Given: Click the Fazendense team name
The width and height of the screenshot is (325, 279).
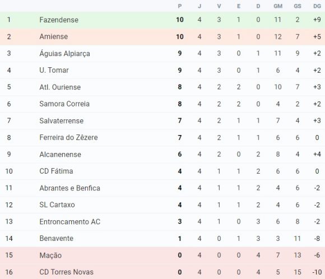Looking at the screenshot, I should click(x=59, y=20).
